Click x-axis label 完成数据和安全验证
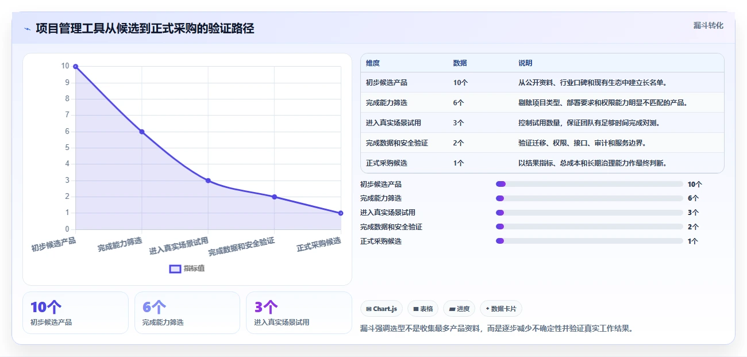 point(241,246)
